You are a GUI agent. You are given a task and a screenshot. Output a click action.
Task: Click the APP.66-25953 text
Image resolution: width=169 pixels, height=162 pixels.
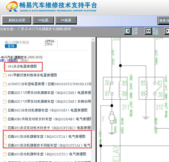(x=50, y=43)
